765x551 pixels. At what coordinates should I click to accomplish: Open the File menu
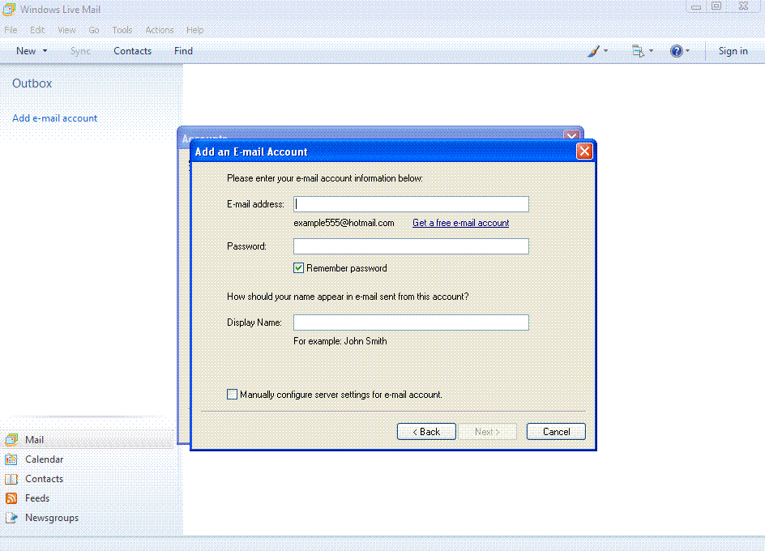[x=11, y=30]
